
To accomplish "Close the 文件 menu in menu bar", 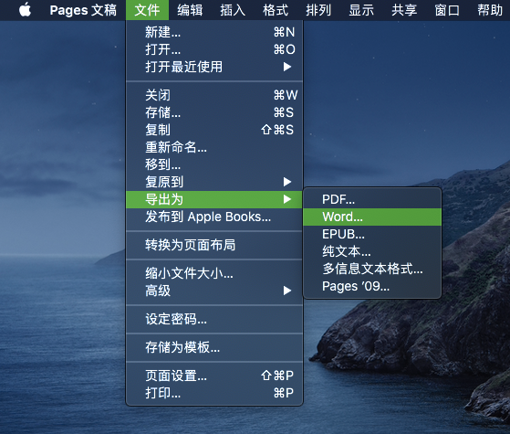I will (x=147, y=10).
